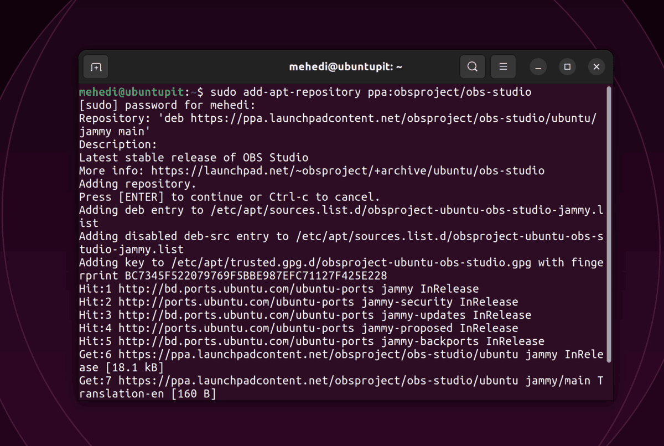Click the Hit:1 jammy InRelease line
Viewport: 664px width, 446px height.
point(279,289)
